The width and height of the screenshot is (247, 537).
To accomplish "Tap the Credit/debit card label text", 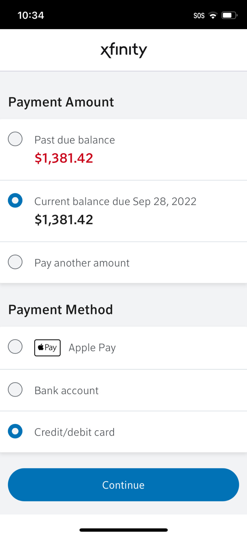I will (x=74, y=432).
